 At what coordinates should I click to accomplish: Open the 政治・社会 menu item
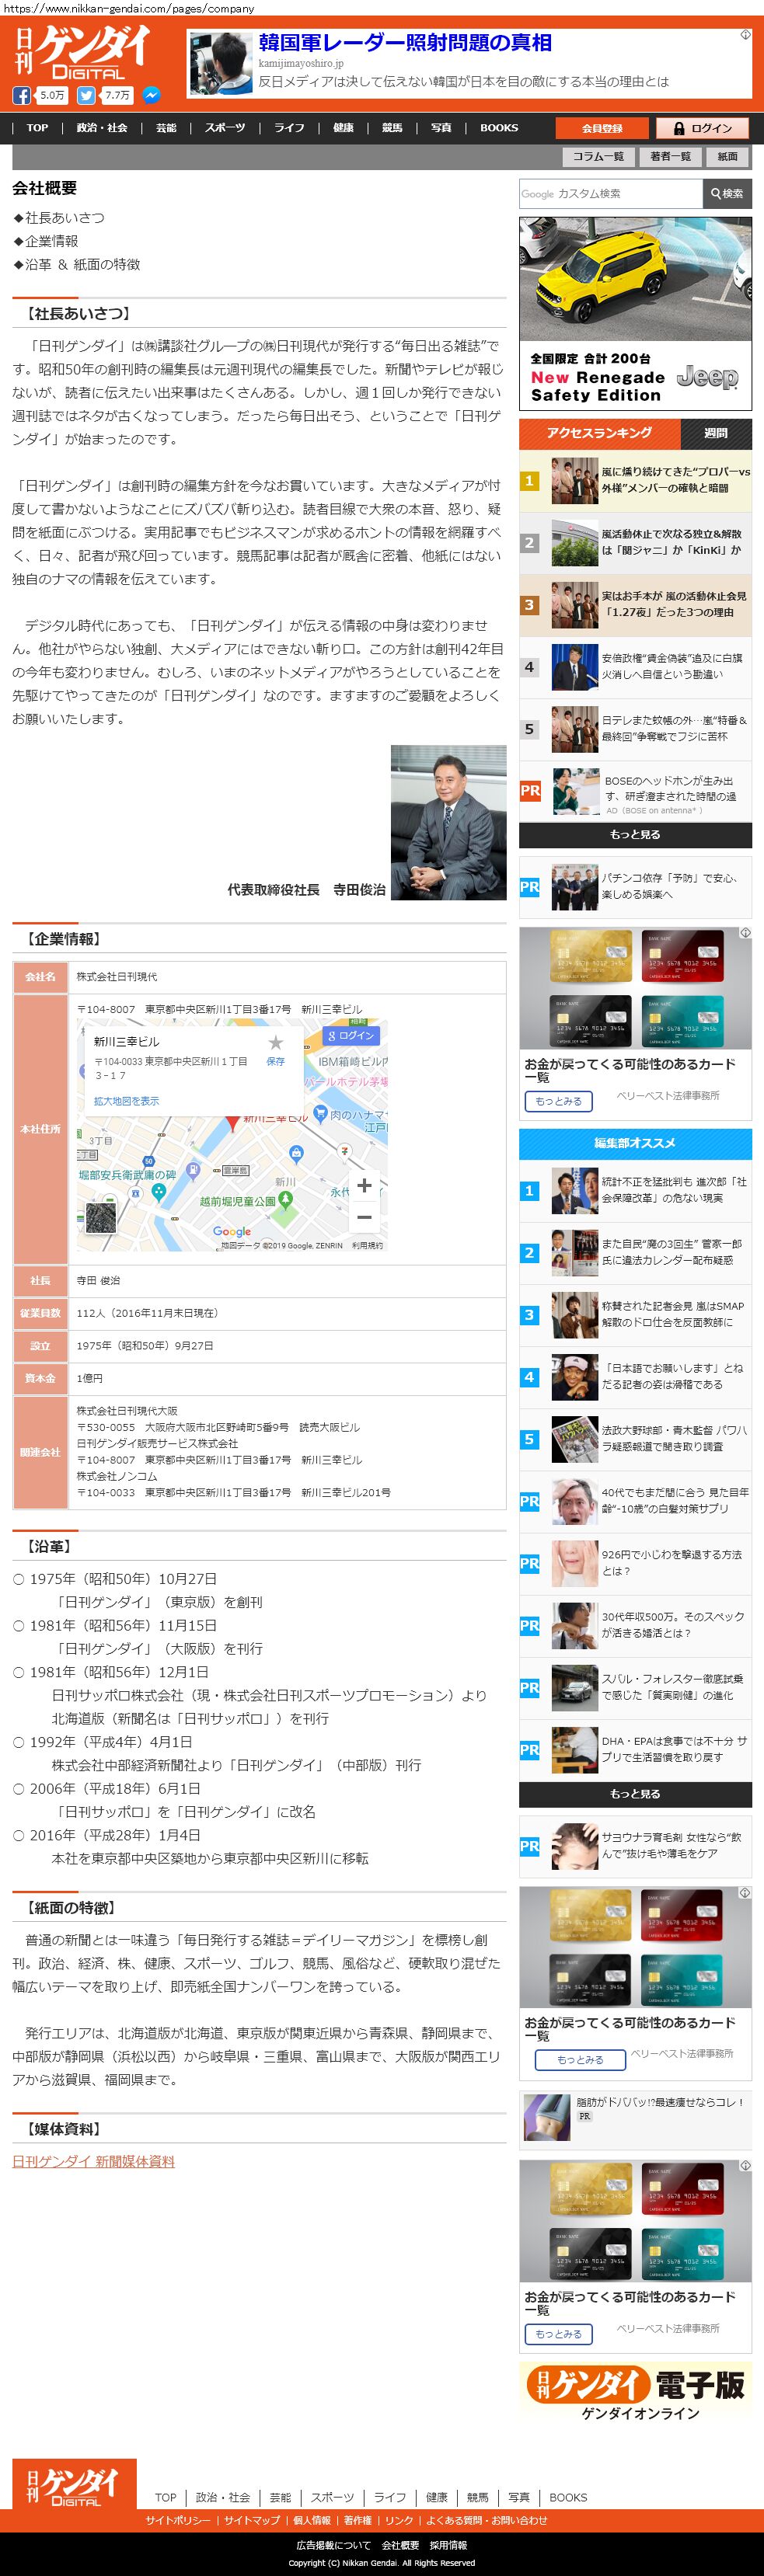(102, 128)
